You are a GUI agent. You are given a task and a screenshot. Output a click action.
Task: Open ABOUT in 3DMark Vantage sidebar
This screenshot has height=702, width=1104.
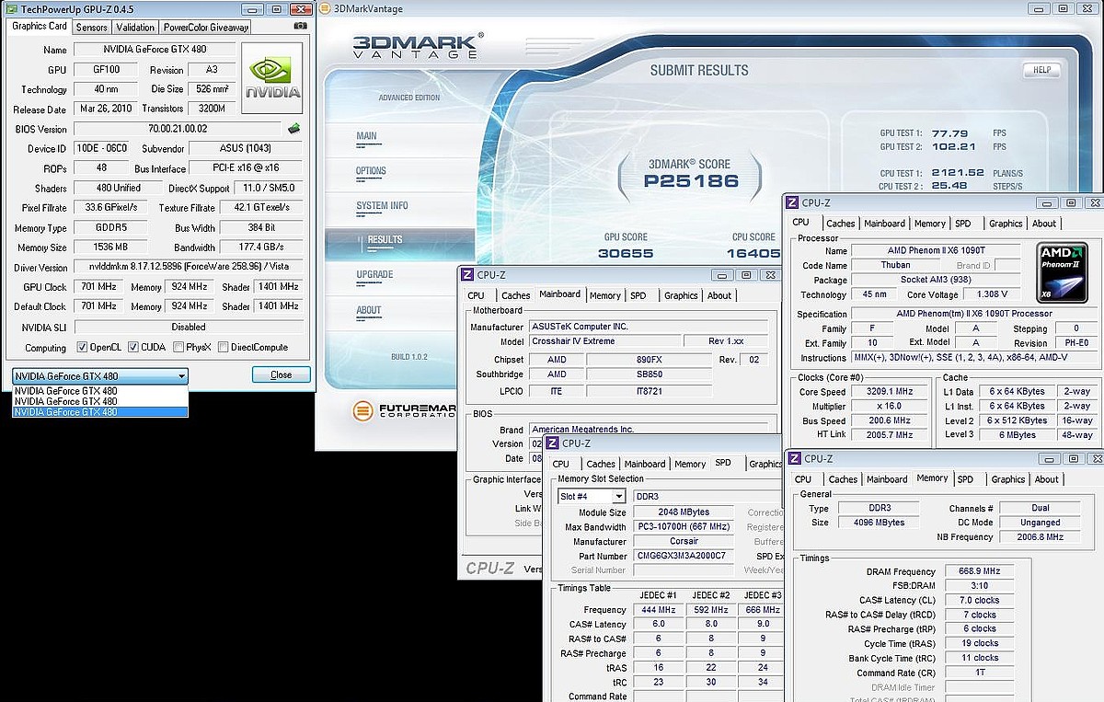click(369, 310)
